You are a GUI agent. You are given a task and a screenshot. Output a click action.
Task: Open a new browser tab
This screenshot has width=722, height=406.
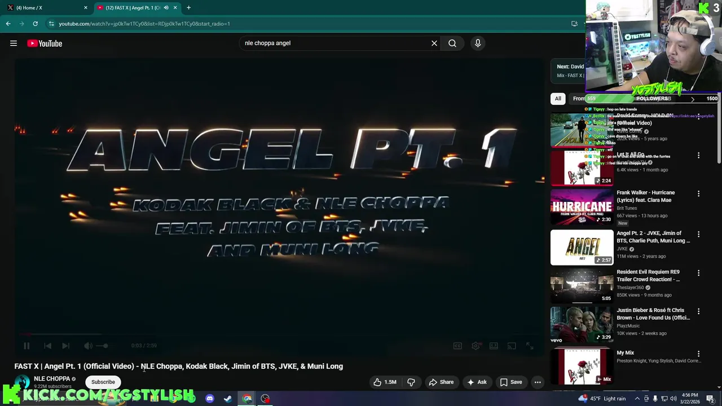[x=188, y=7]
